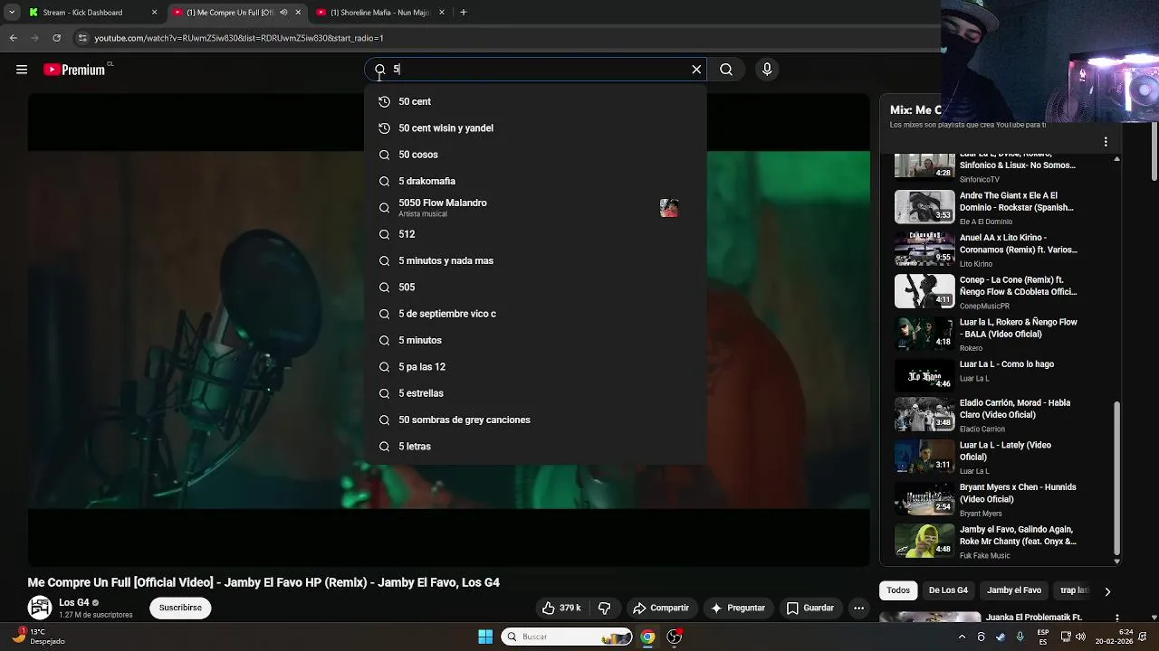Select suggestion 50 sombras de grey canciones
This screenshot has height=651, width=1159.
click(x=535, y=420)
